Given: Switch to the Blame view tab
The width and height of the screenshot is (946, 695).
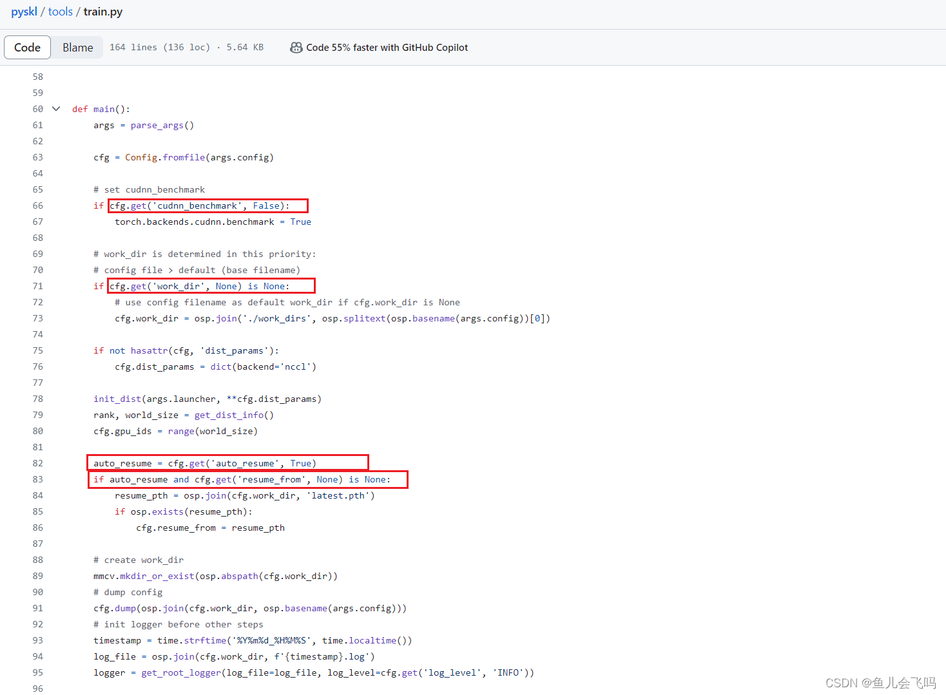Looking at the screenshot, I should pos(77,47).
